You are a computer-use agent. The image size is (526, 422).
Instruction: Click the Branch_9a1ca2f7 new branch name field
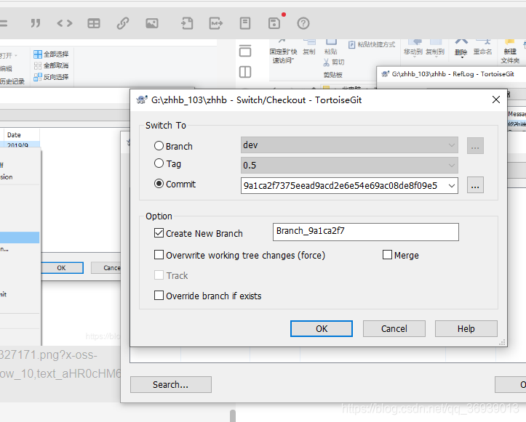tap(366, 232)
